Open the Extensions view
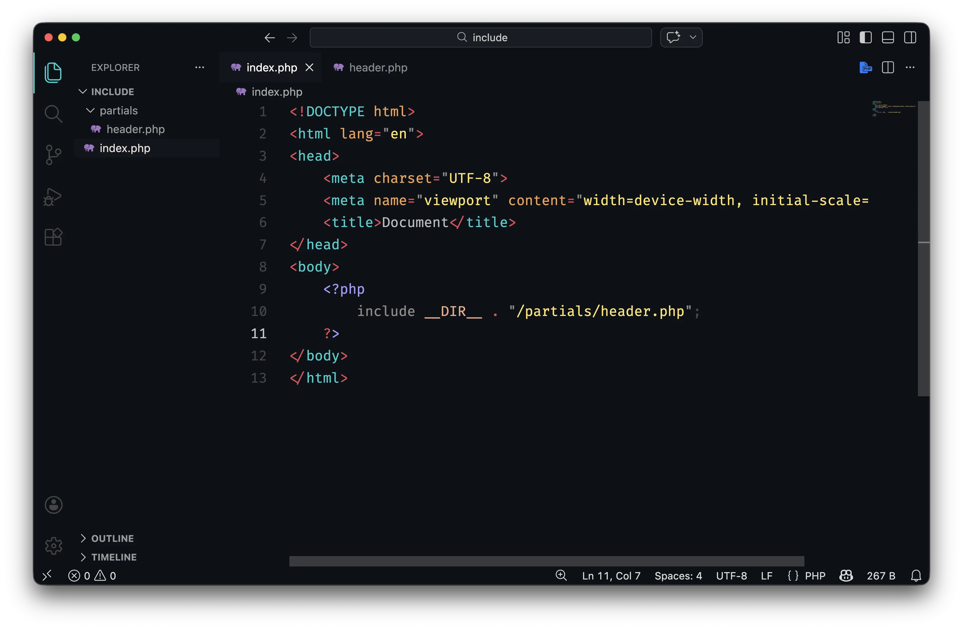Screen dimensions: 963x629 53,237
